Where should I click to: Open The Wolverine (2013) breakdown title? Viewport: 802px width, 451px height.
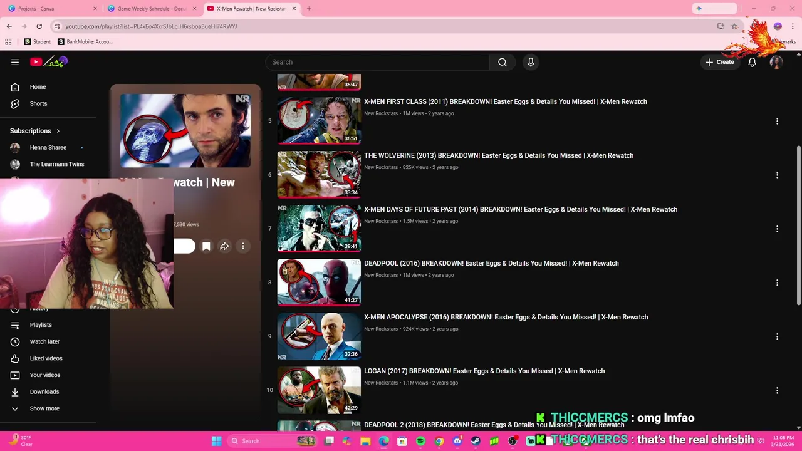(499, 155)
